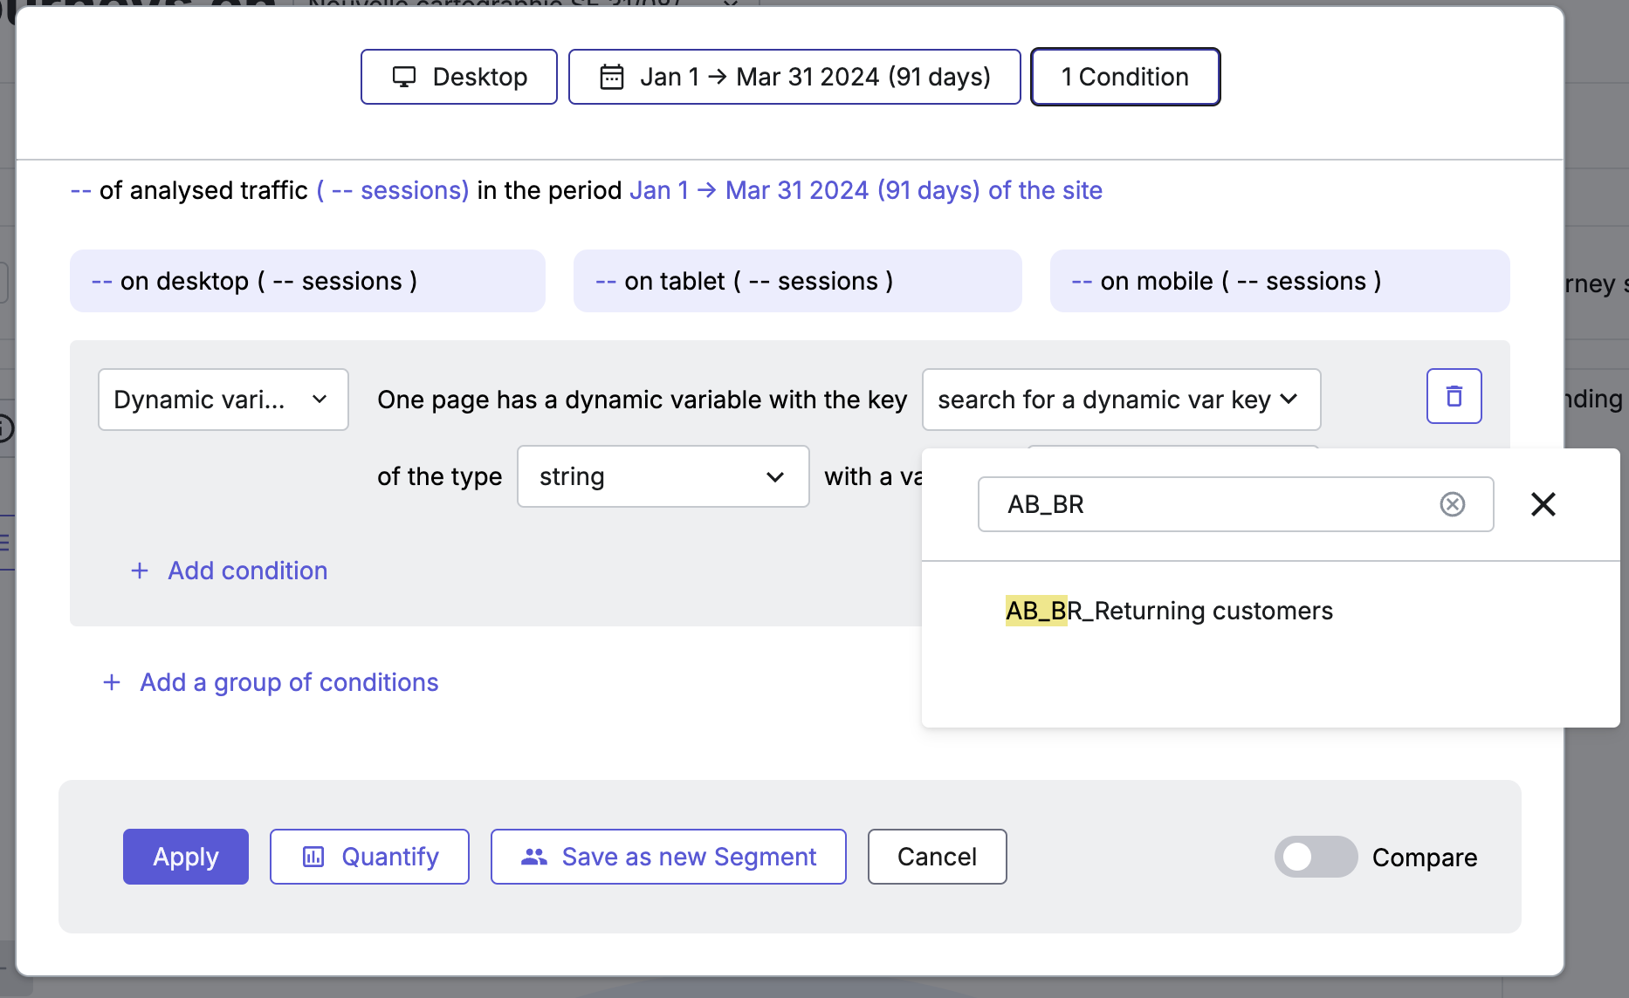This screenshot has height=998, width=1629.
Task: Toggle the Compare switch
Action: 1316,857
